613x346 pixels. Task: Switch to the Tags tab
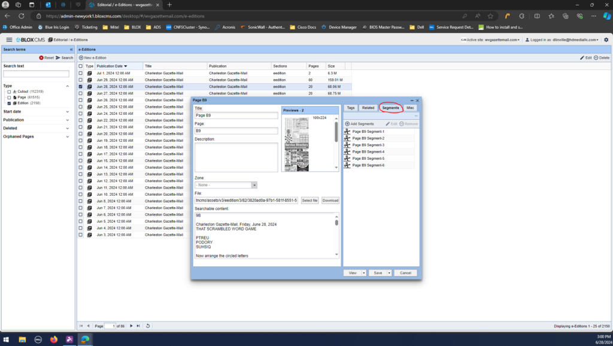[x=351, y=108]
